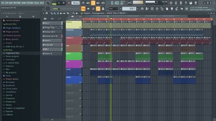Toggle the overdub blend recording icon
The width and height of the screenshot is (216, 121).
click(x=98, y=3)
